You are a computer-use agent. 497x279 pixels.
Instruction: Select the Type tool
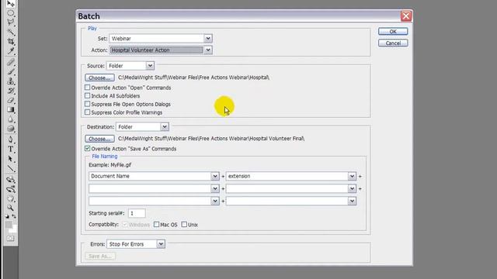tap(11, 149)
